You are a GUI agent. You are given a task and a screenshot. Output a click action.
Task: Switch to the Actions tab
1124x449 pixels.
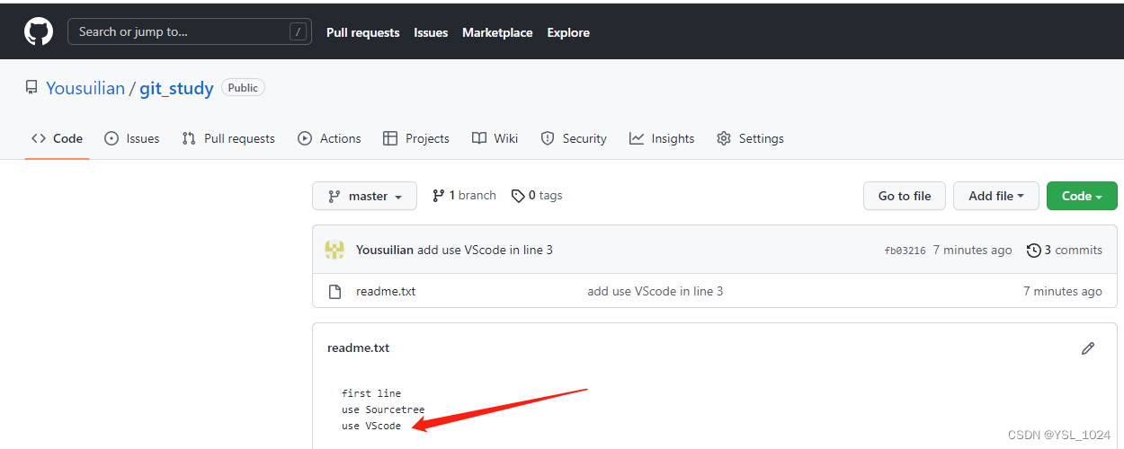(x=329, y=138)
